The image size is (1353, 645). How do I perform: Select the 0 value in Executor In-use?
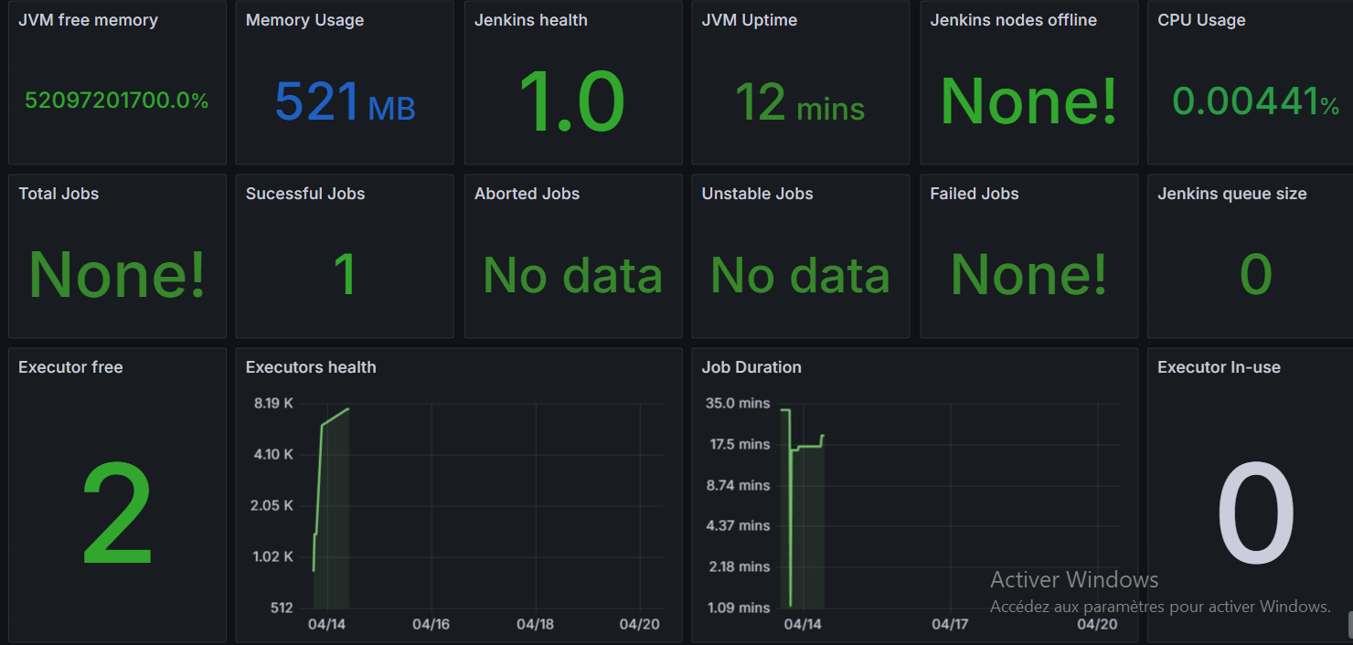[1255, 513]
